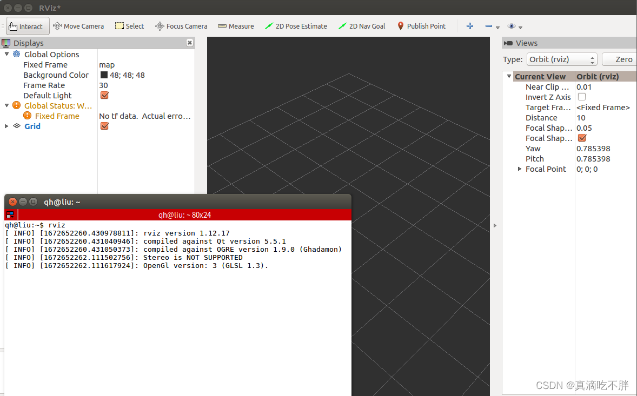This screenshot has height=396, width=637.
Task: Click the terminal Terminator grid icon
Action: click(10, 214)
